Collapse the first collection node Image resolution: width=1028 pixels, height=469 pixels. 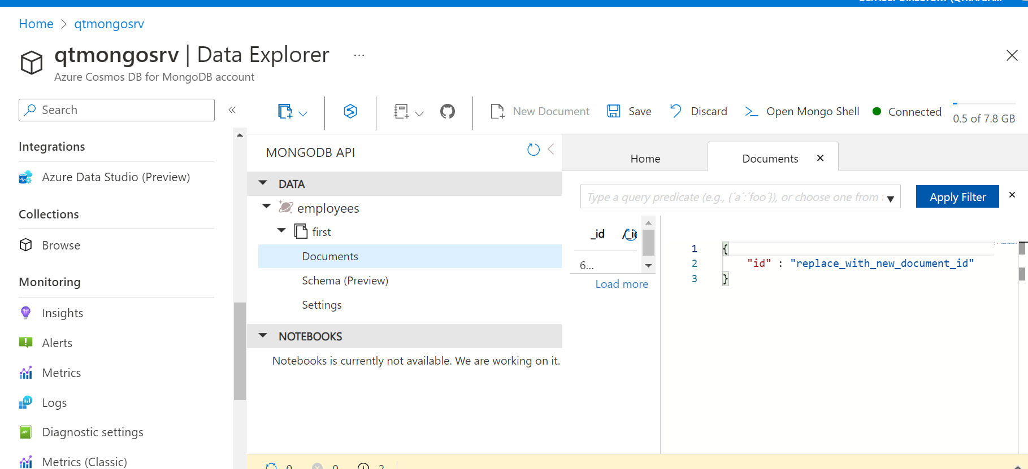point(281,230)
